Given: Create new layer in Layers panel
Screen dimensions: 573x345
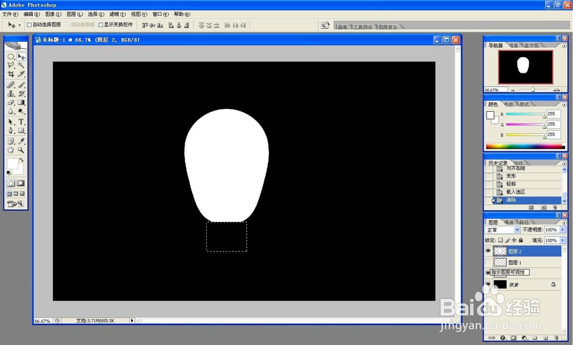Looking at the screenshot, I should pyautogui.click(x=545, y=338).
